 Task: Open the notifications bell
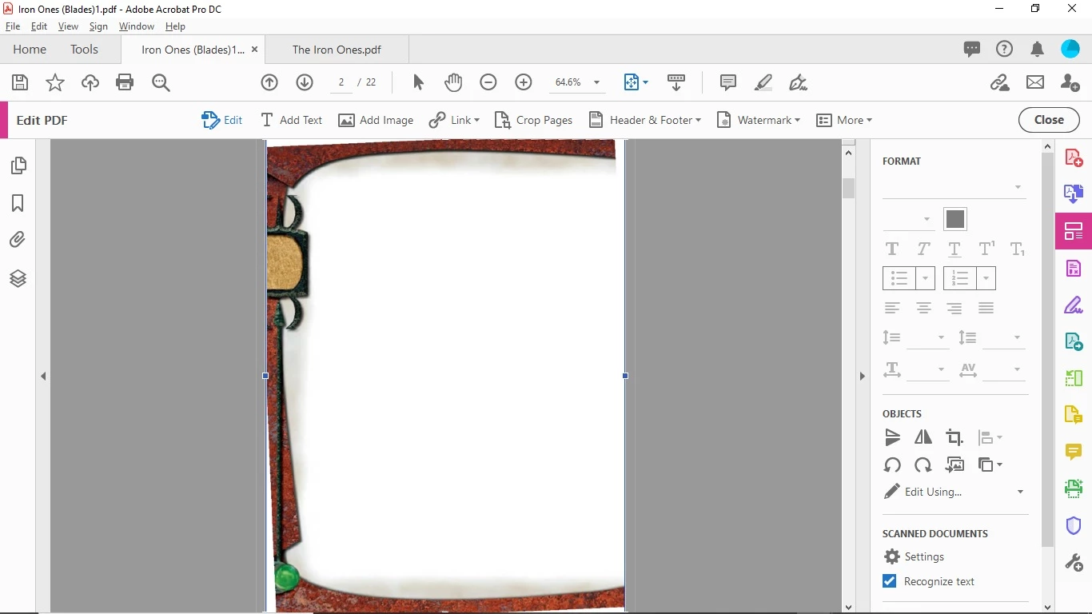point(1038,50)
